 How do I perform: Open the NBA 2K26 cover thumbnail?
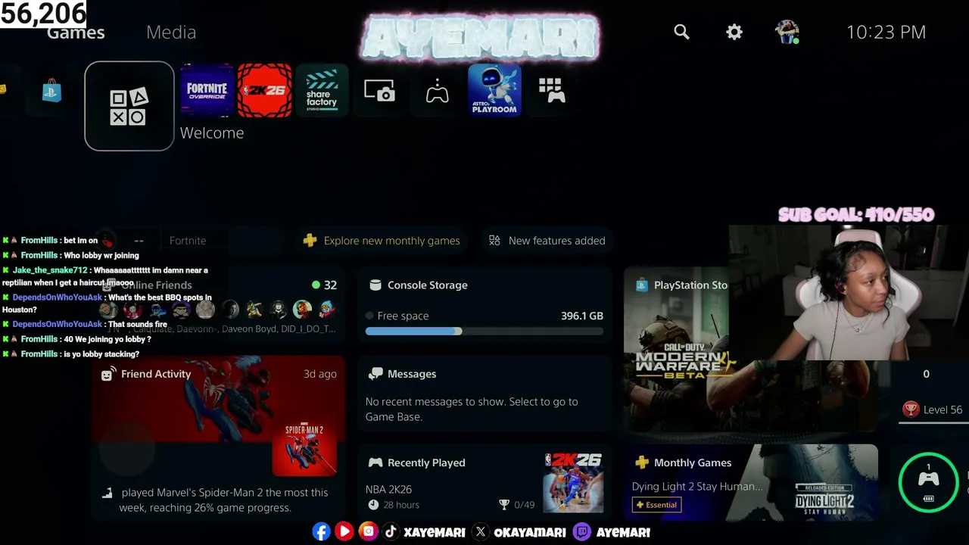pyautogui.click(x=573, y=482)
